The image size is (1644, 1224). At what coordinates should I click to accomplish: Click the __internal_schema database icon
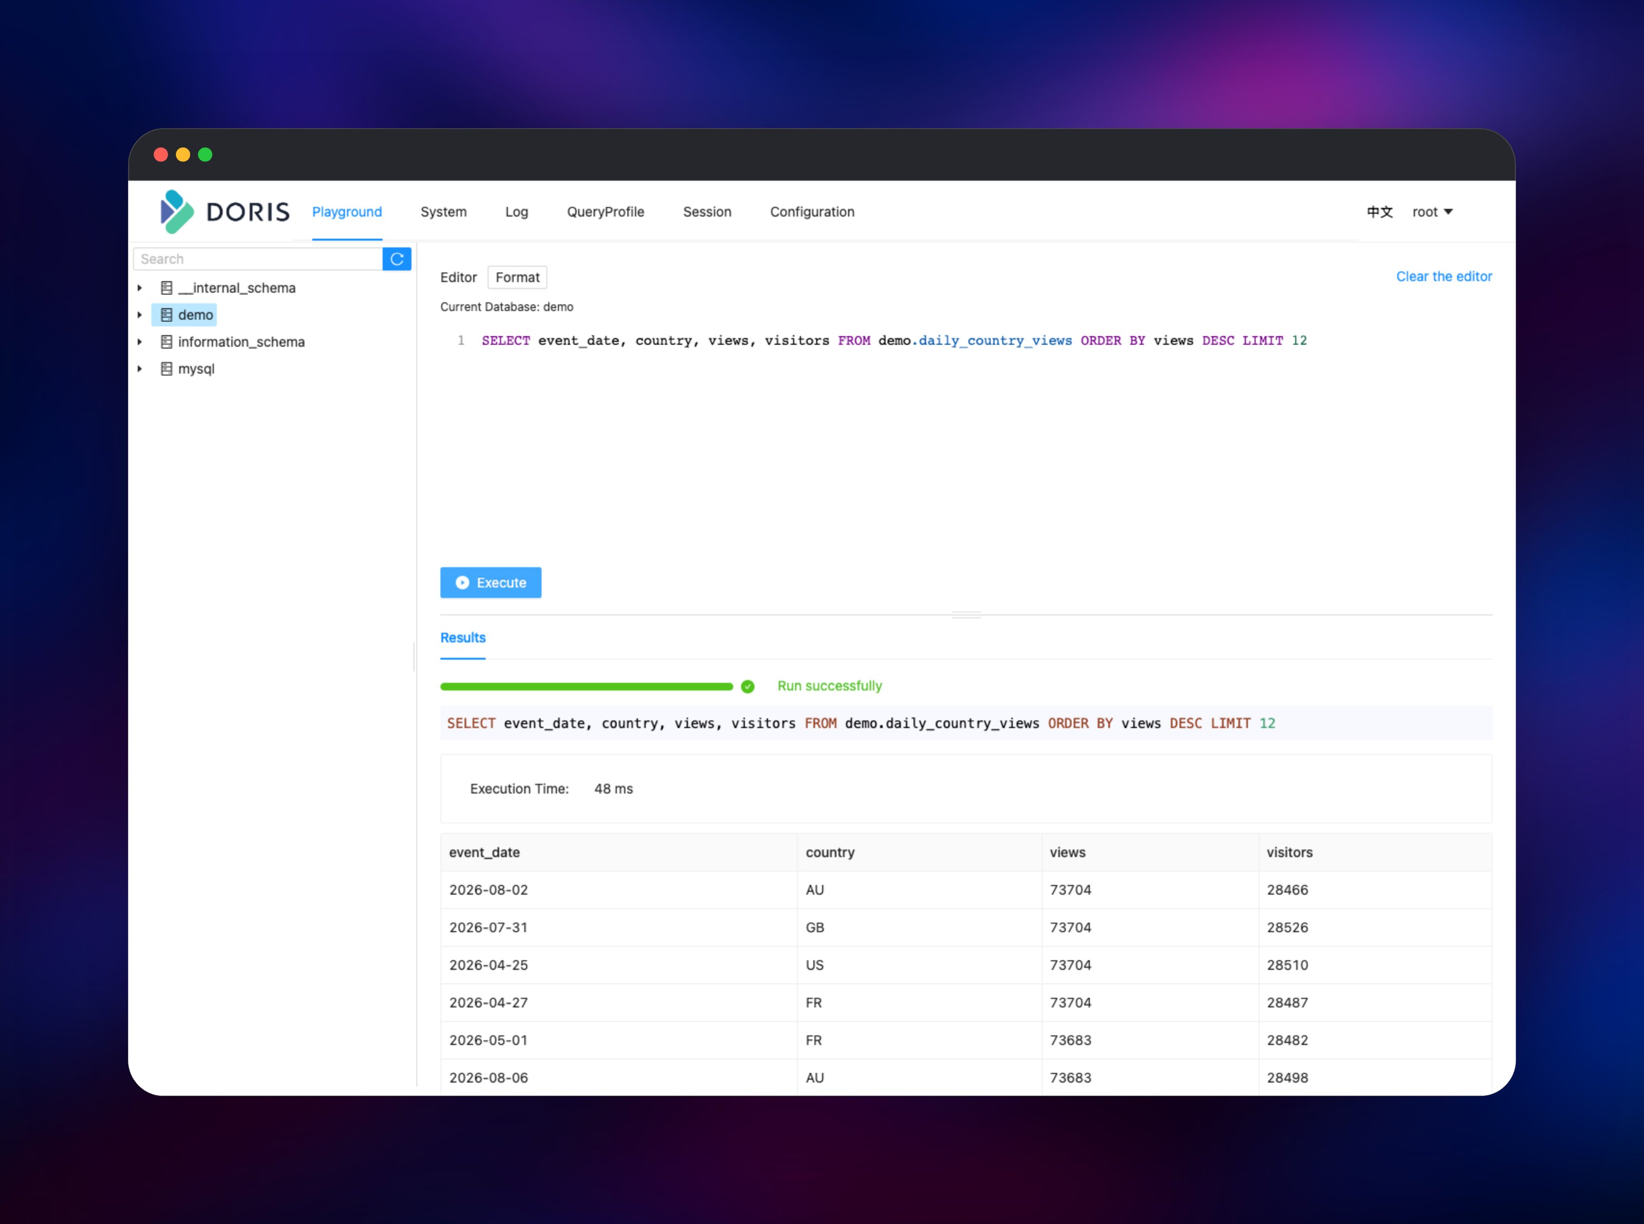click(166, 288)
